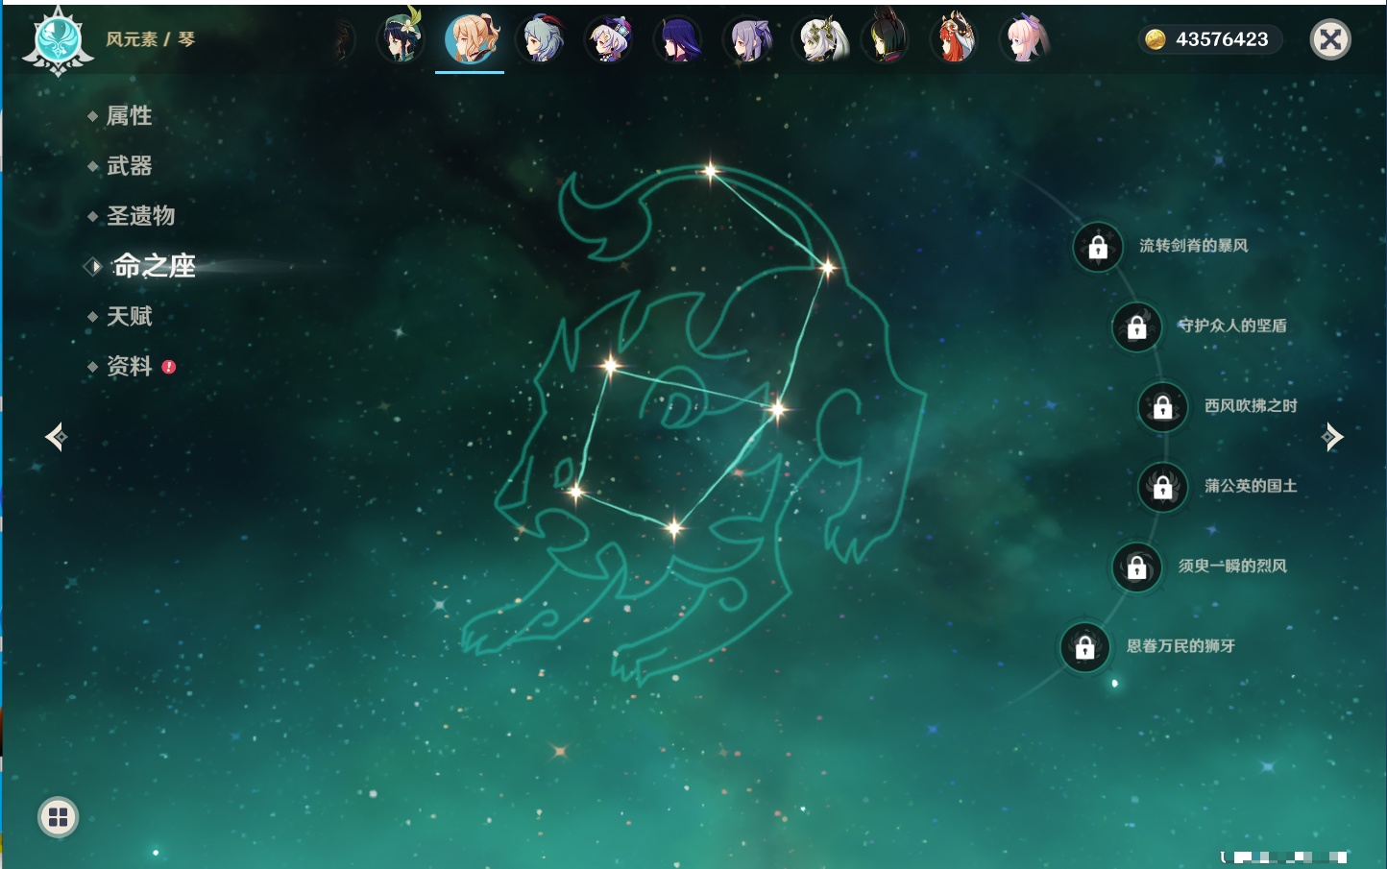Screen dimensions: 1387x869
Task: Go to next character with right arrow
Action: (x=1332, y=437)
